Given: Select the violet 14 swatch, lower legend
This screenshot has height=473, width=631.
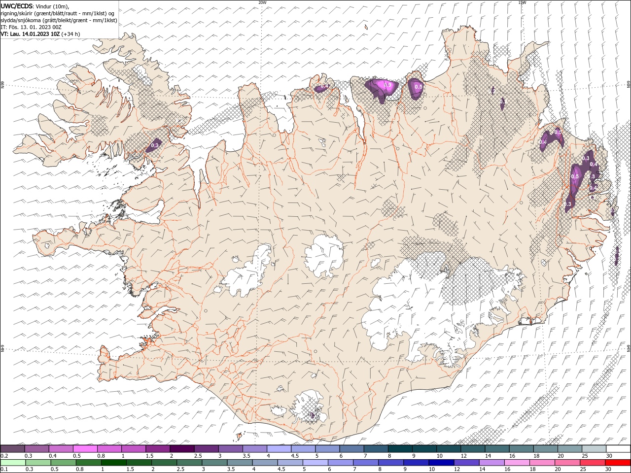Looking at the screenshot, I should tap(491, 463).
